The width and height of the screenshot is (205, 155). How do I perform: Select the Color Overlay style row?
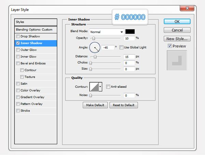point(36,90)
